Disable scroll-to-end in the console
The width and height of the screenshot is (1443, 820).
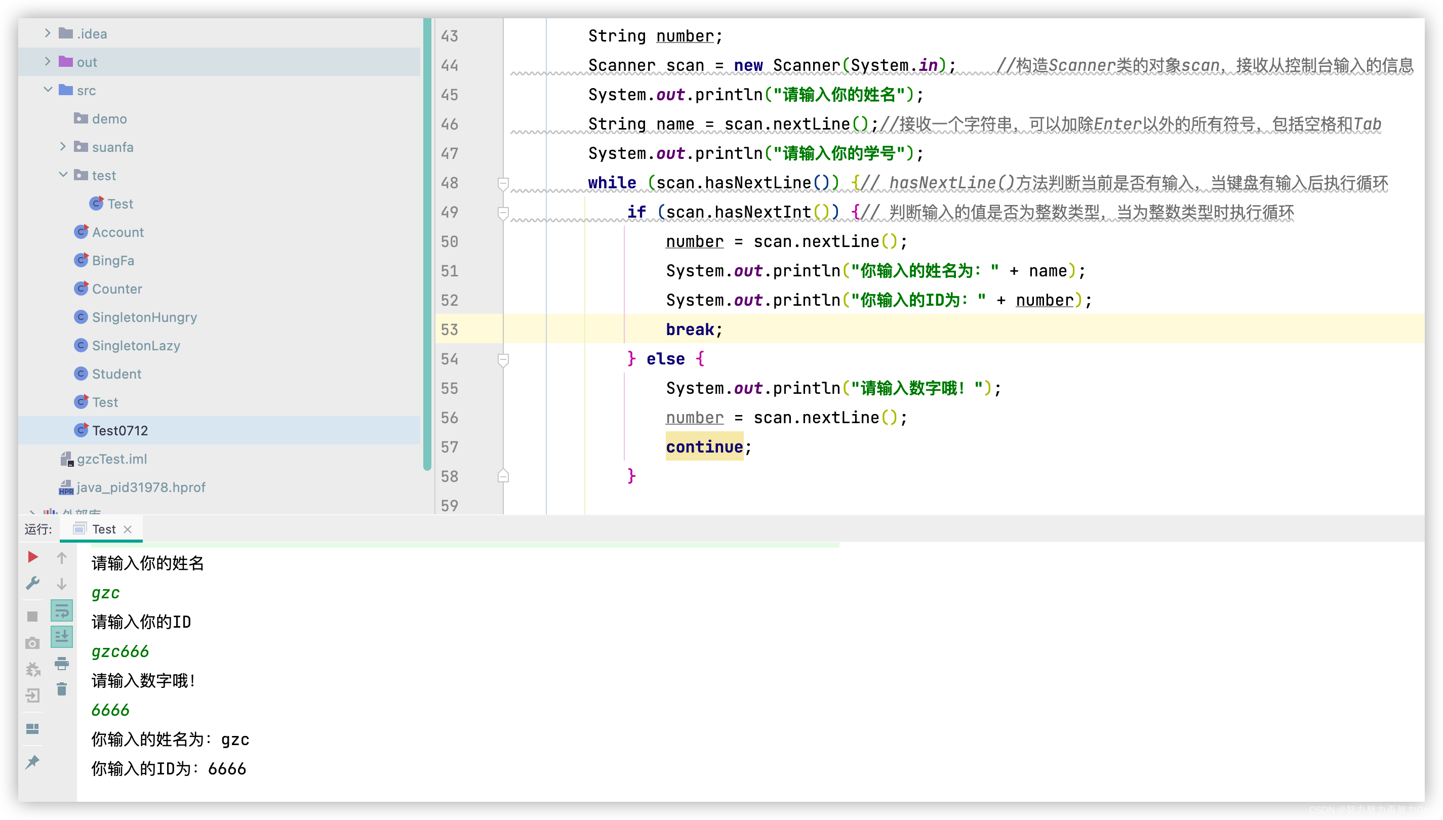62,636
